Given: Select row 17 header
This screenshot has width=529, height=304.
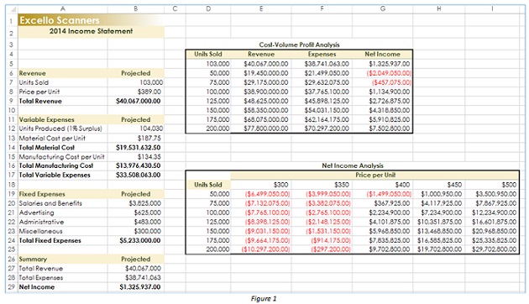Looking at the screenshot, I should point(12,176).
